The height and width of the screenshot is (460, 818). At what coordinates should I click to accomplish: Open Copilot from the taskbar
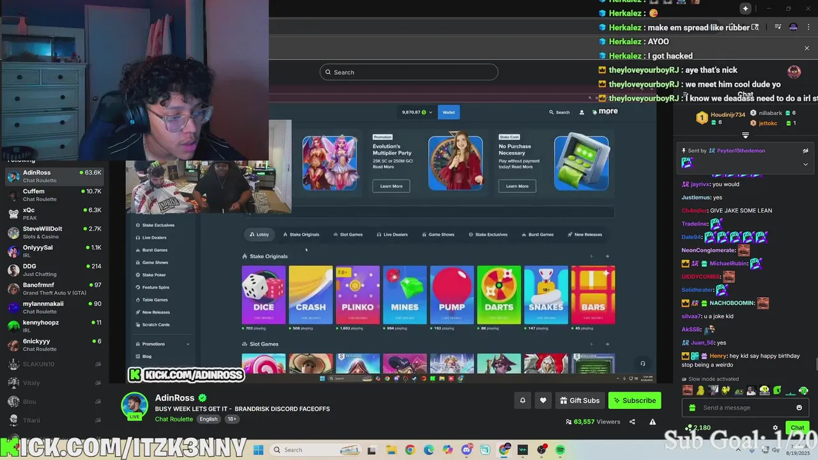pos(447,450)
